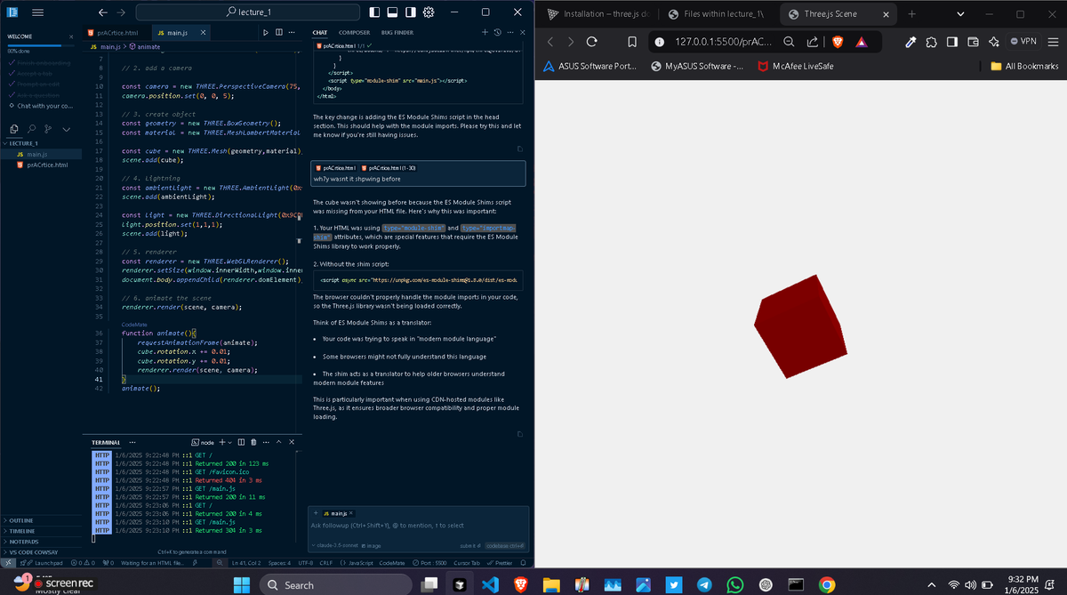
Task: Run the code with play icon
Action: point(265,32)
